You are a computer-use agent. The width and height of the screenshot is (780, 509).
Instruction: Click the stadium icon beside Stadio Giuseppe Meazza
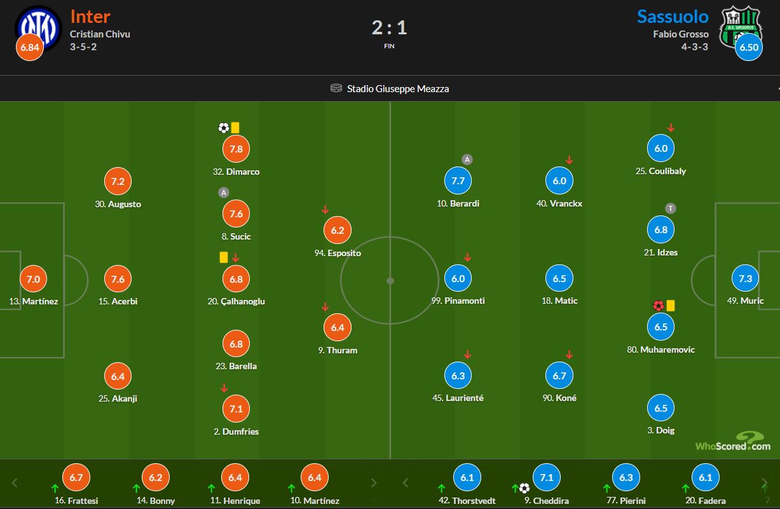pyautogui.click(x=336, y=88)
